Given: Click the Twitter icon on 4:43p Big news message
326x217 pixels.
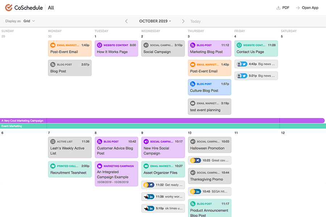Looking at the screenshot, I should click(244, 64).
